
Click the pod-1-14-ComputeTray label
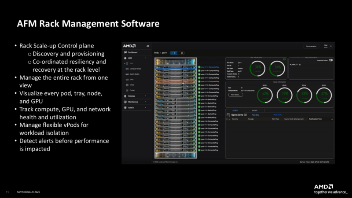(210, 78)
